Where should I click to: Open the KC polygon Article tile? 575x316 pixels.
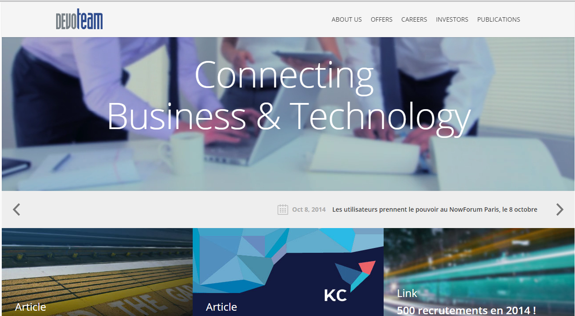pyautogui.click(x=288, y=272)
